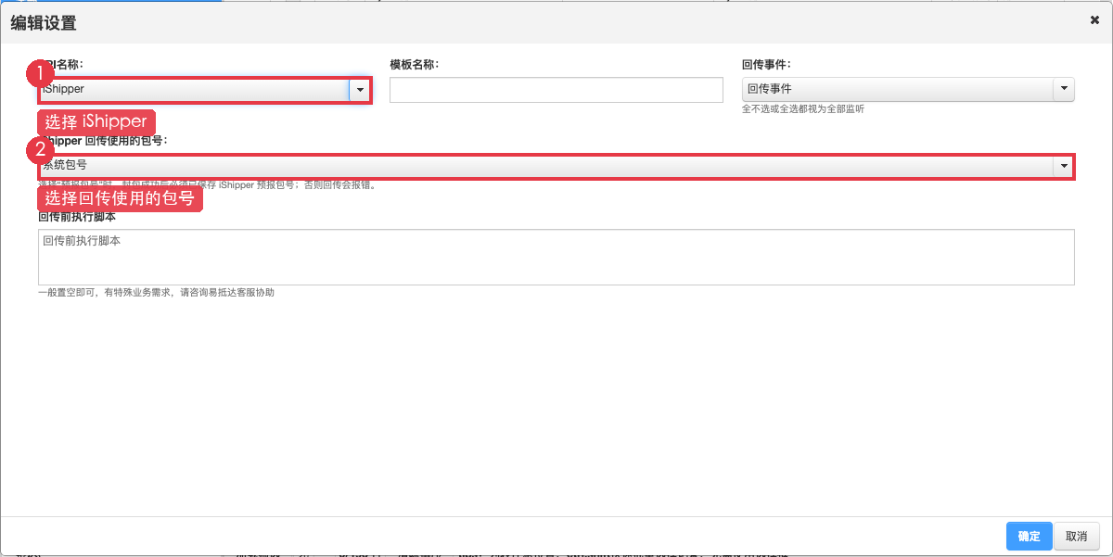Click the 回传事件 label above the dropdown
1113x557 pixels.
click(766, 65)
